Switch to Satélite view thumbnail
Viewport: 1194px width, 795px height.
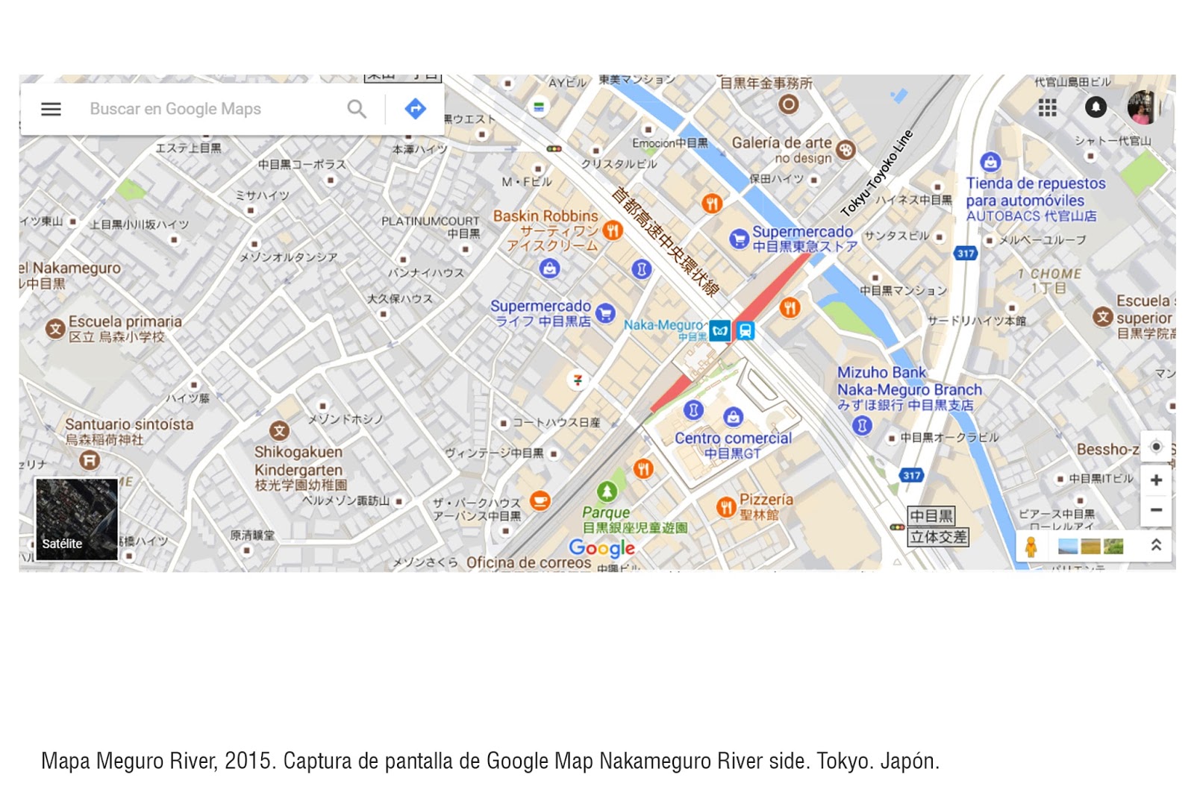coord(77,518)
